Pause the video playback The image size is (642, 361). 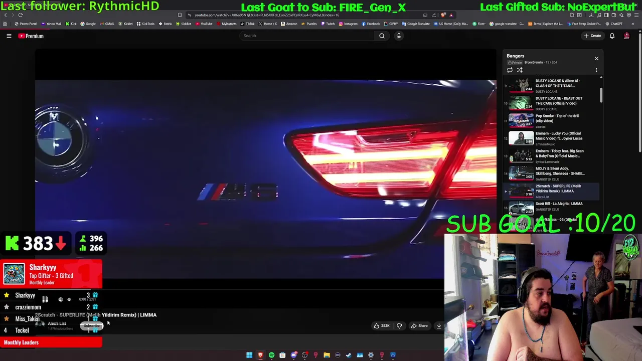click(x=45, y=299)
